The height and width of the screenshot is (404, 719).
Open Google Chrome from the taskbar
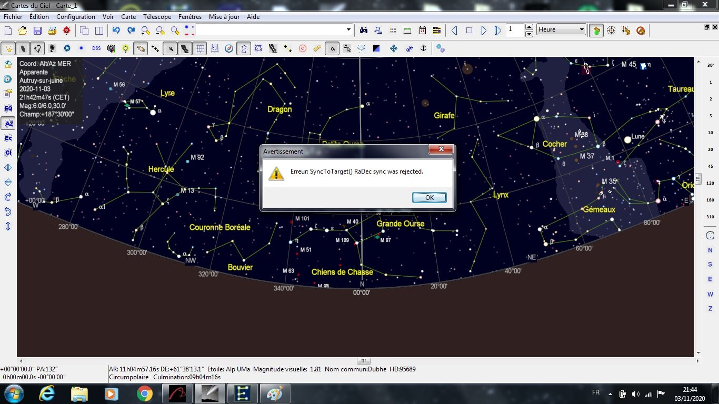144,393
